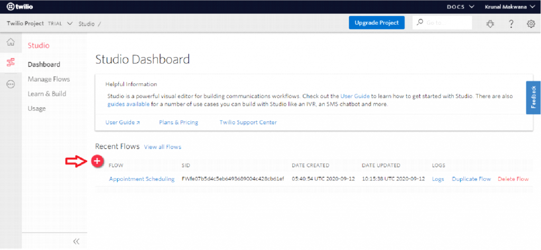Click the SID FWfe07b5d4c5eb6493689004c428cb61ef
541x250 pixels.
pos(233,179)
